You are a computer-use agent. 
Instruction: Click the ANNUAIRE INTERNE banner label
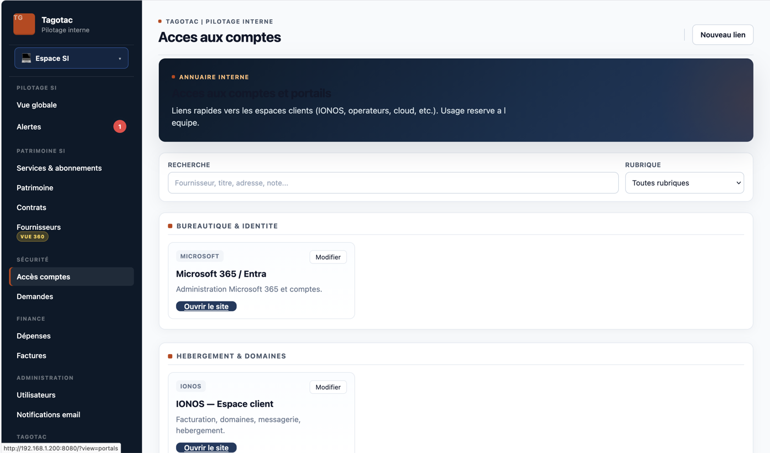[214, 77]
